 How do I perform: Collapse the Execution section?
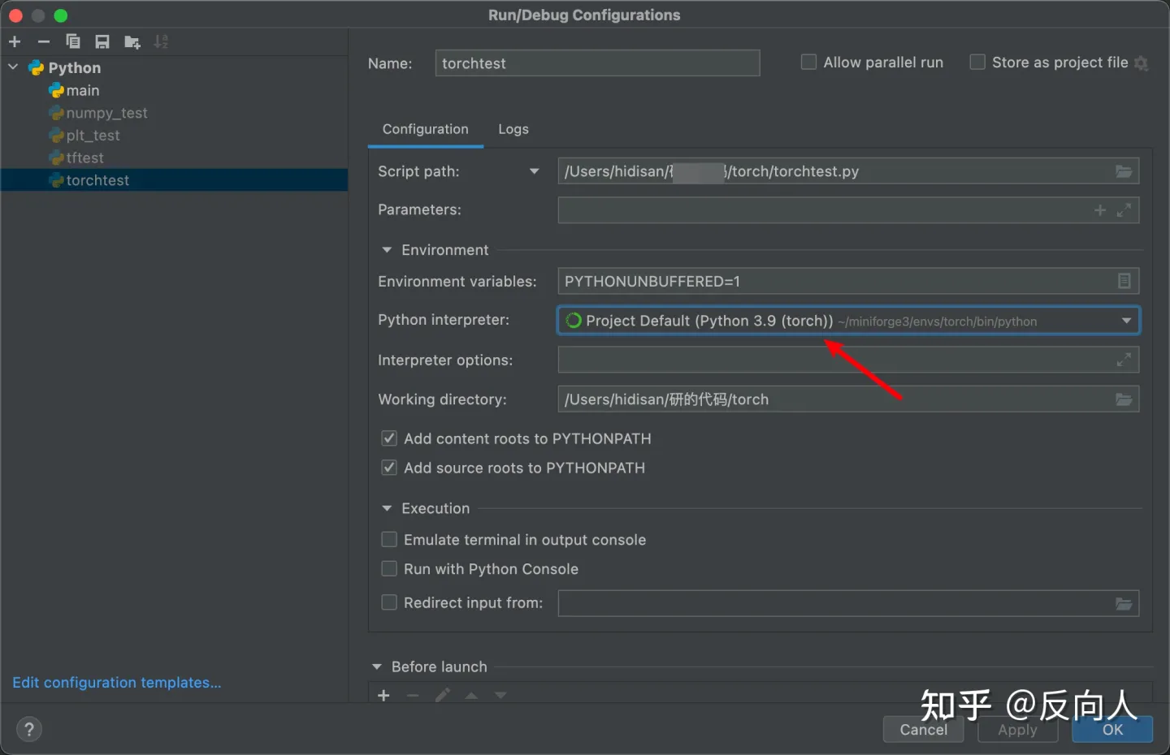[x=387, y=508]
